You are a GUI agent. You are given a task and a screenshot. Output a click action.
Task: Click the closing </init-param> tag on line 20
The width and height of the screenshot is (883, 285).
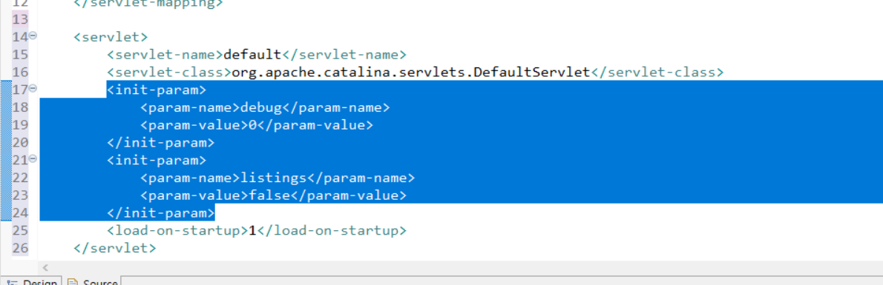[x=160, y=143]
